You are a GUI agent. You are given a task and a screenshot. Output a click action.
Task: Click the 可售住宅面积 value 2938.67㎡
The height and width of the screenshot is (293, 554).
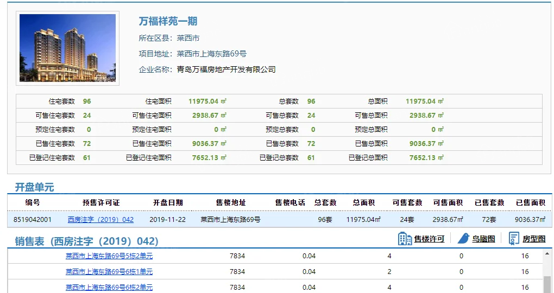tap(209, 116)
